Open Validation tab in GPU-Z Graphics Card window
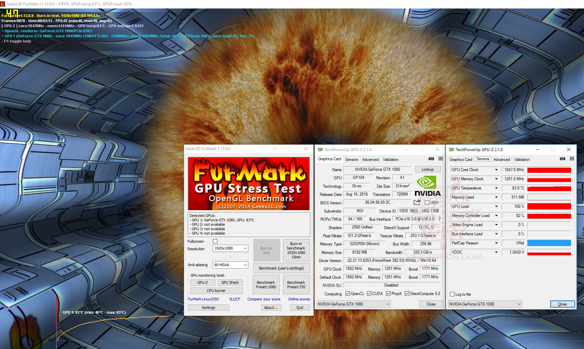 click(390, 160)
